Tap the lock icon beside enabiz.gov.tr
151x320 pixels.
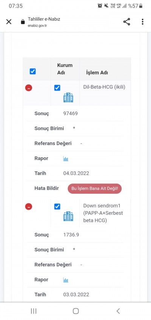(23, 22)
